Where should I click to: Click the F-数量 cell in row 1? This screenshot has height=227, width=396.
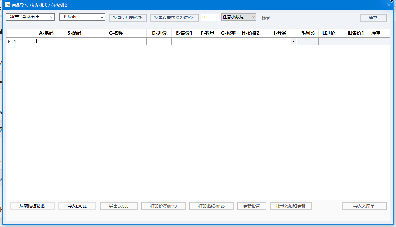[x=207, y=42]
